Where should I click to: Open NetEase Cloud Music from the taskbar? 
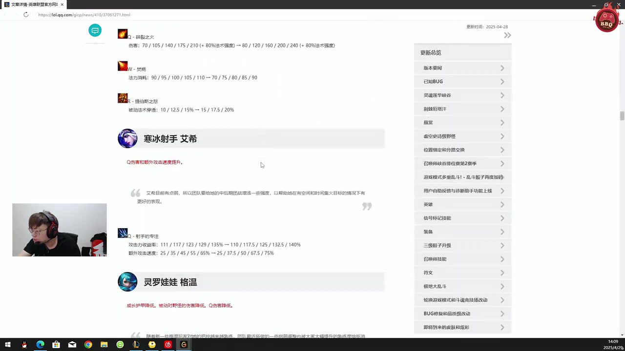pos(168,345)
